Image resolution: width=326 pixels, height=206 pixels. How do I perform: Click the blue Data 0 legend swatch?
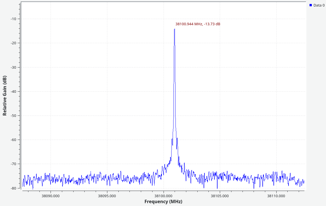point(311,5)
